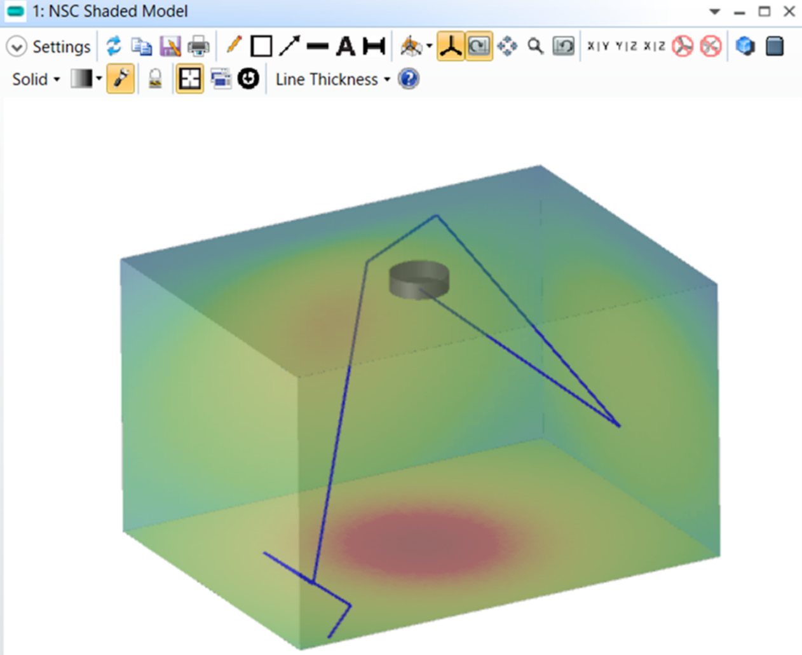The image size is (802, 655).
Task: Select the magnifier zoom tool
Action: tap(536, 46)
